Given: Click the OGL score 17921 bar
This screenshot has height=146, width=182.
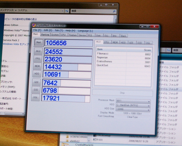Looking at the screenshot, I should click(x=66, y=98).
